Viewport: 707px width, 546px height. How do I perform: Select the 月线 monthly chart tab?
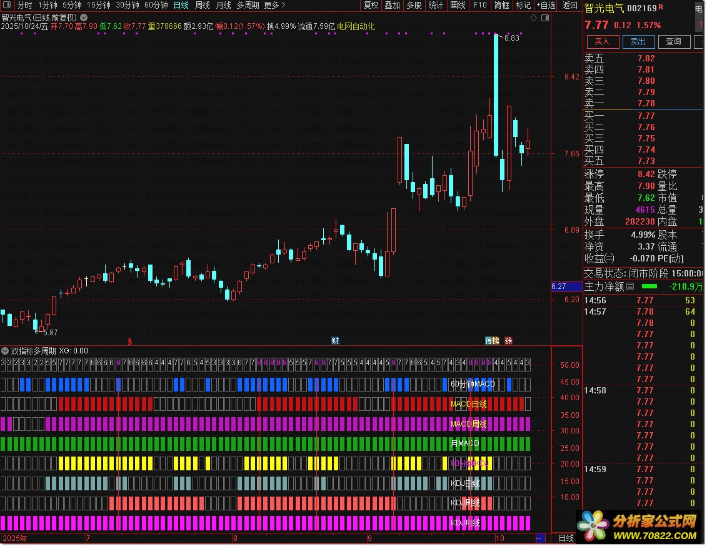(224, 5)
